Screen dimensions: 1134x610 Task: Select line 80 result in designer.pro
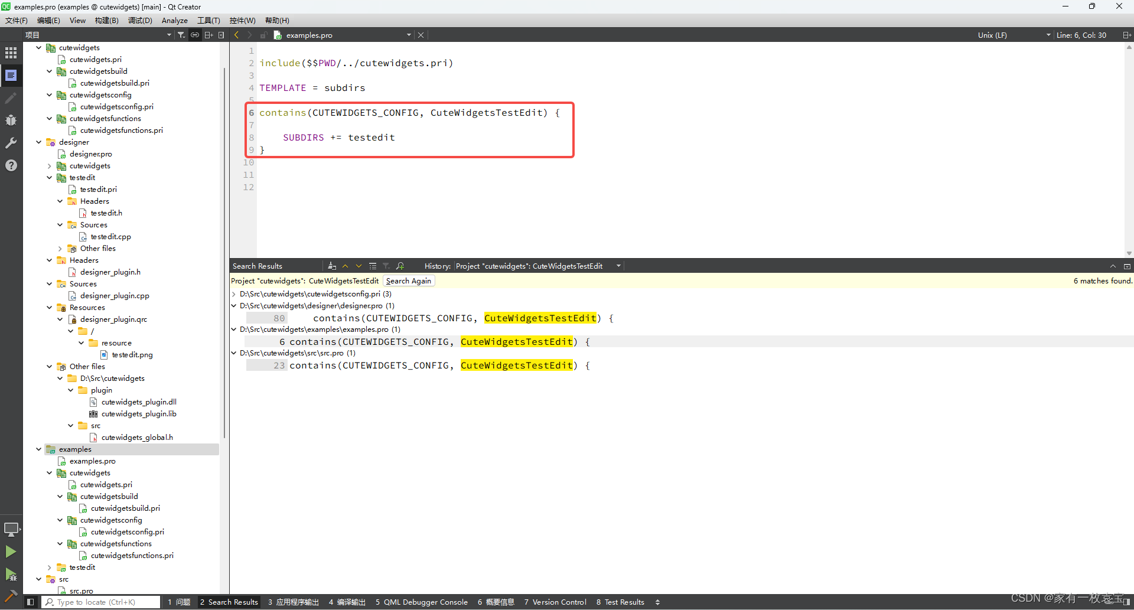pos(682,318)
